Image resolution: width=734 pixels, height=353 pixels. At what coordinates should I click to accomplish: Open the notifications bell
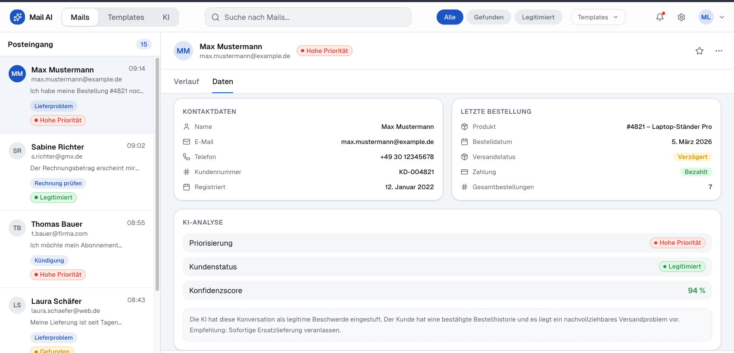point(659,17)
